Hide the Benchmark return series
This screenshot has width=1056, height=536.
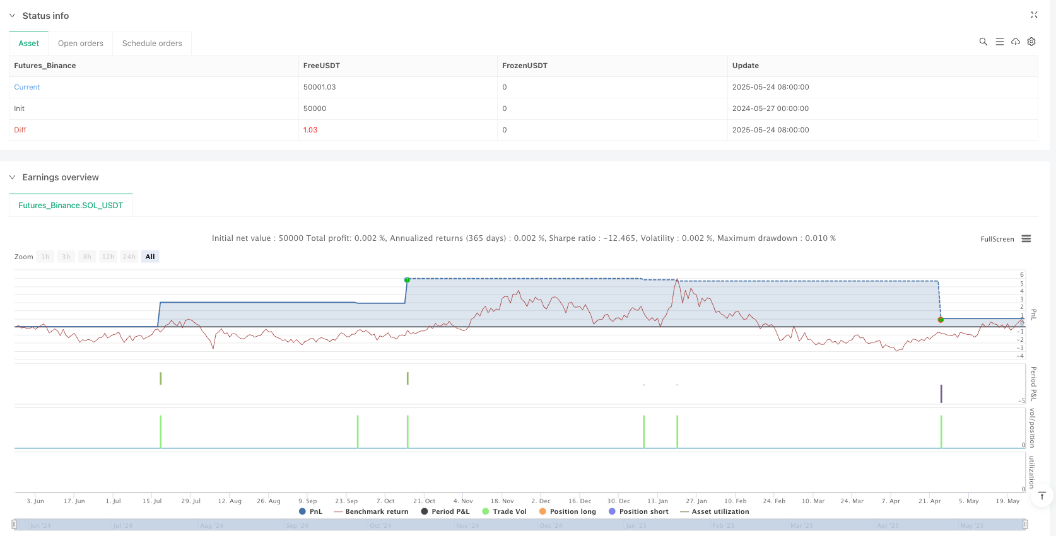(x=371, y=511)
